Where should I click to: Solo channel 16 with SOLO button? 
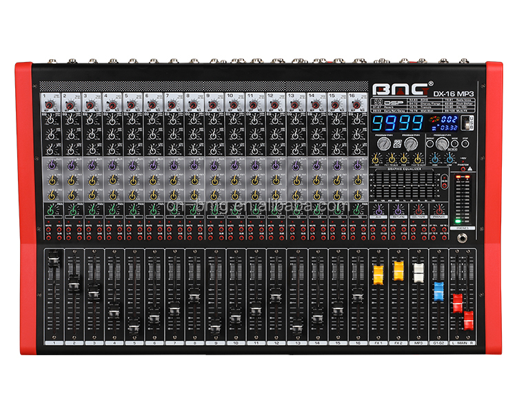(364, 229)
